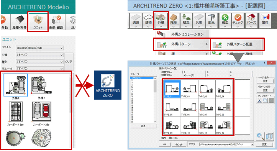This screenshot has width=277, height=151.
Task: Open the 道路 tool in ARCHITREND ZERO
Action: pyautogui.click(x=136, y=21)
